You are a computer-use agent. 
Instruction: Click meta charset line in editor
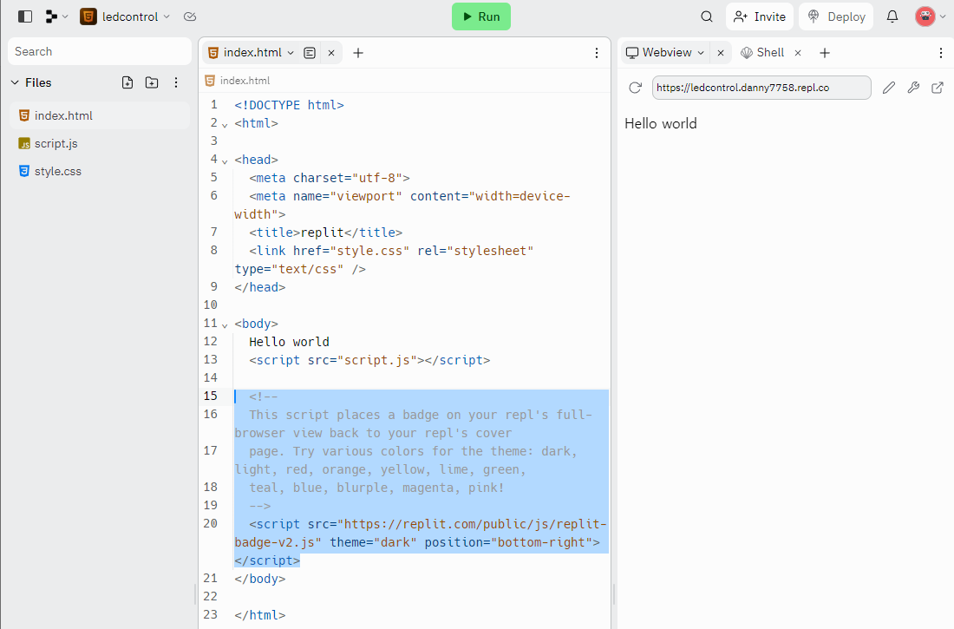pyautogui.click(x=330, y=178)
